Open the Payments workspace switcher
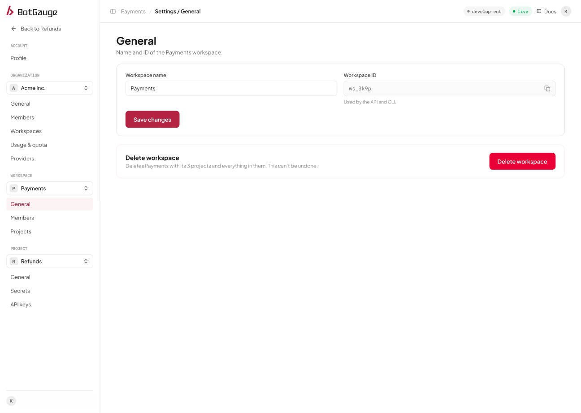581x413 pixels. click(50, 188)
